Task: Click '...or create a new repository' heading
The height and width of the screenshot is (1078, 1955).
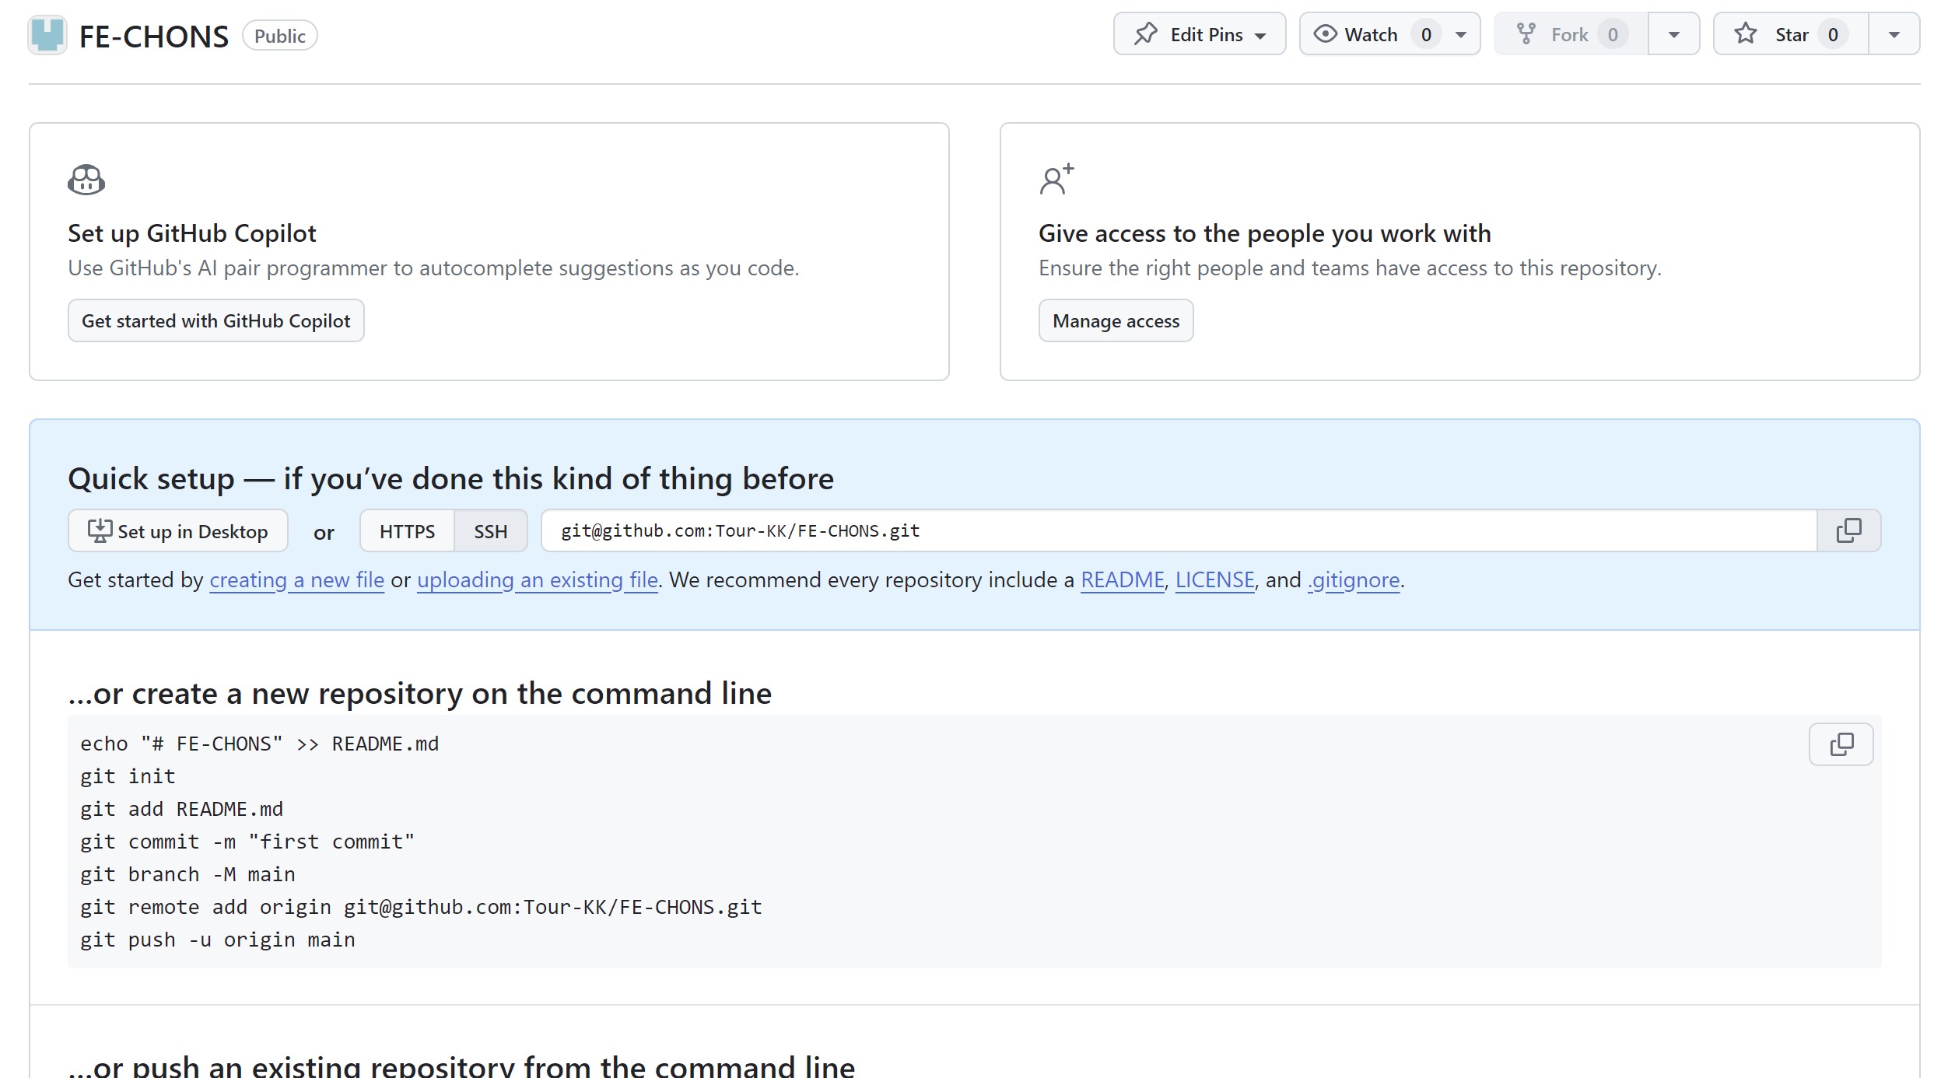Action: coord(420,693)
